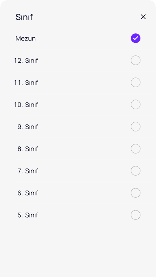Select the 8. Sınıf radio button
Image resolution: width=156 pixels, height=277 pixels.
[x=135, y=148]
